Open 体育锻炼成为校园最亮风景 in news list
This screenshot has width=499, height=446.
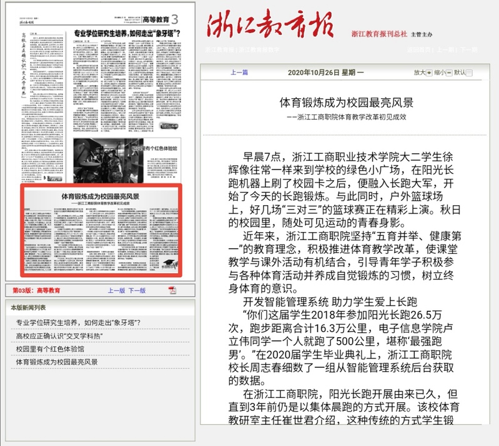(x=57, y=362)
